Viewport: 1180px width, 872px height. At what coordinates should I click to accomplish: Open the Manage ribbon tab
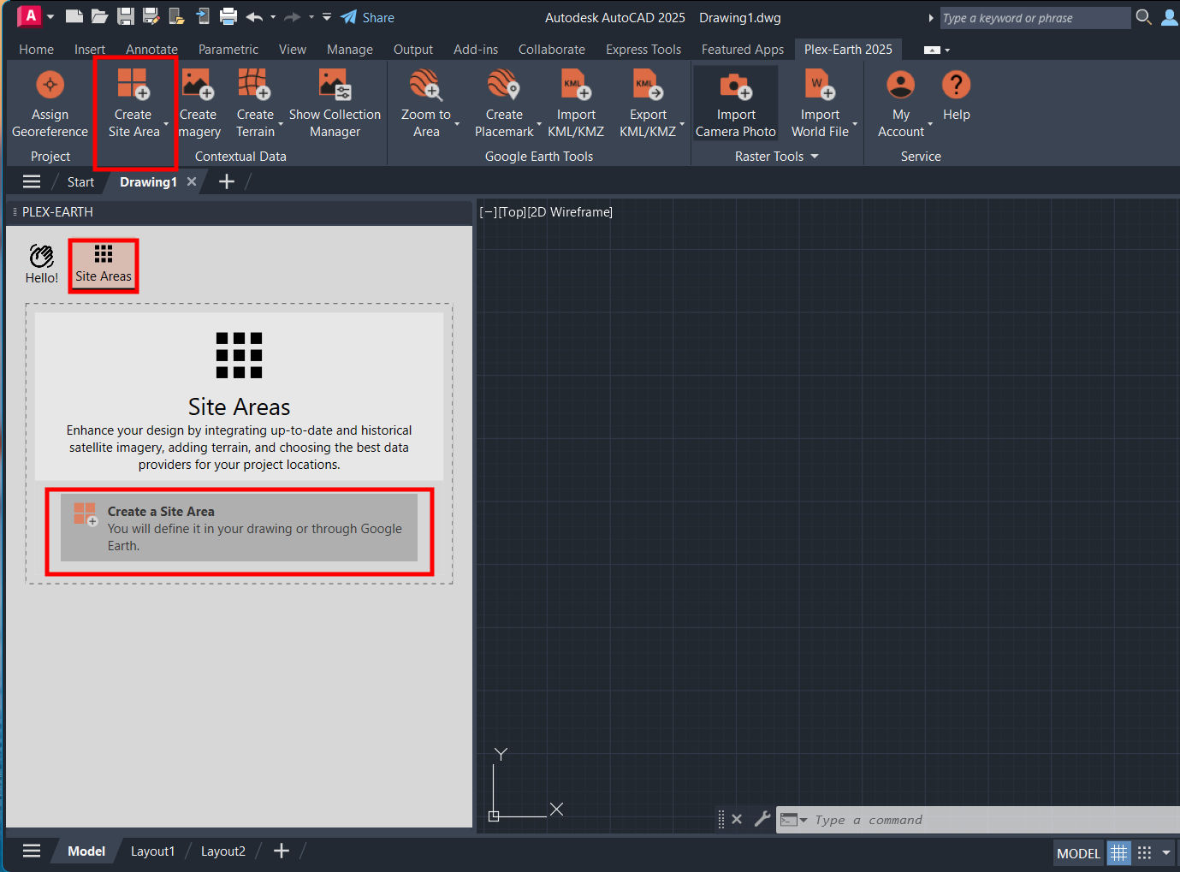(x=350, y=50)
